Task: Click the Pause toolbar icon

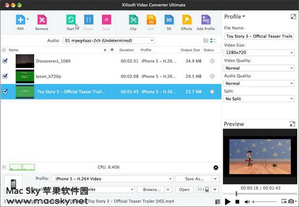Action: (x=89, y=20)
